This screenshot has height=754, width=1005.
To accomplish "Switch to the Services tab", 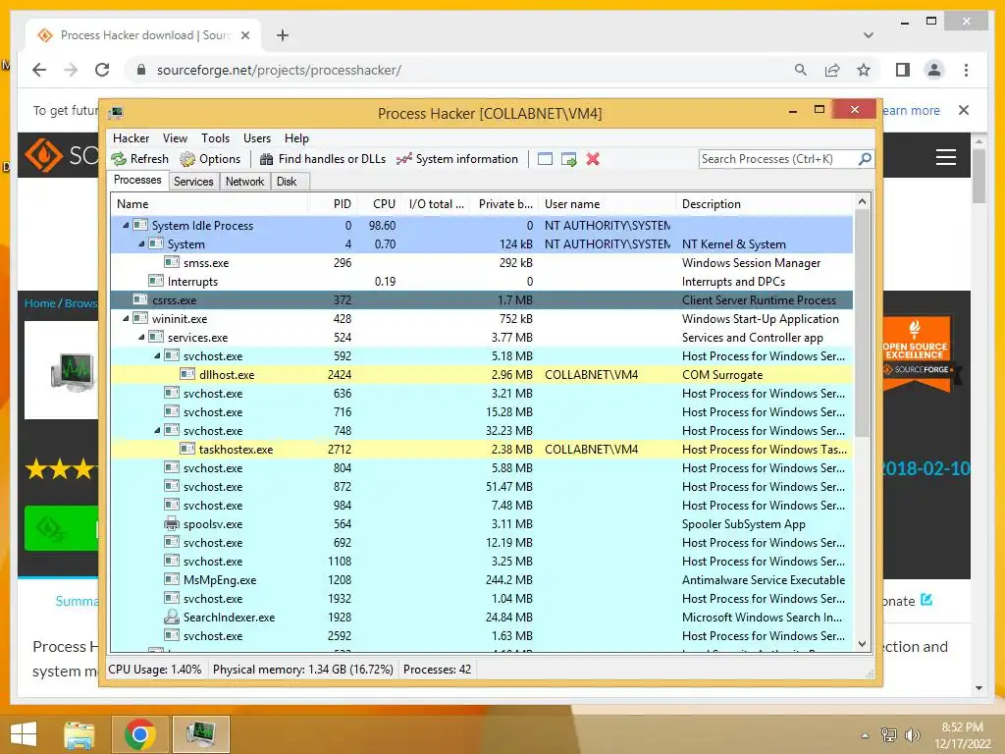I will click(193, 182).
